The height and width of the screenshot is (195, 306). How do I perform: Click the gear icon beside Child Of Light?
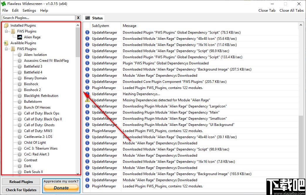(20, 143)
